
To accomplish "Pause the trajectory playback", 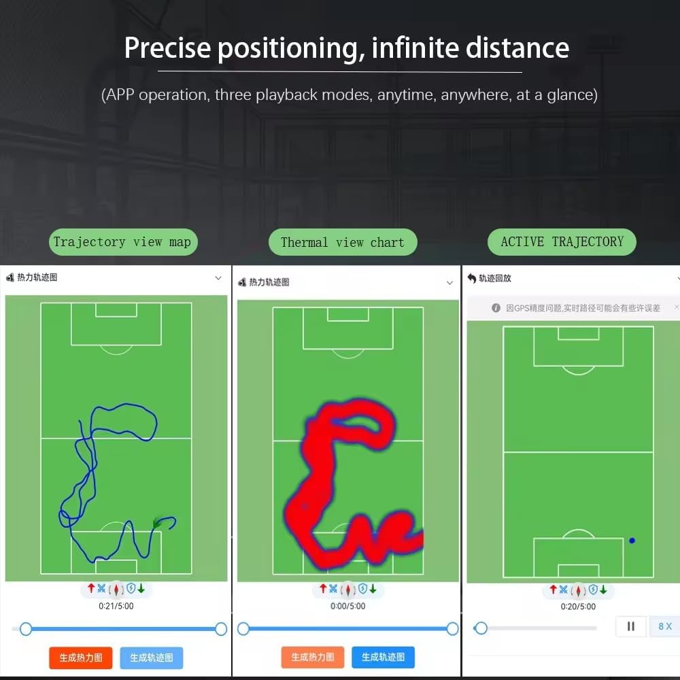I will (631, 626).
